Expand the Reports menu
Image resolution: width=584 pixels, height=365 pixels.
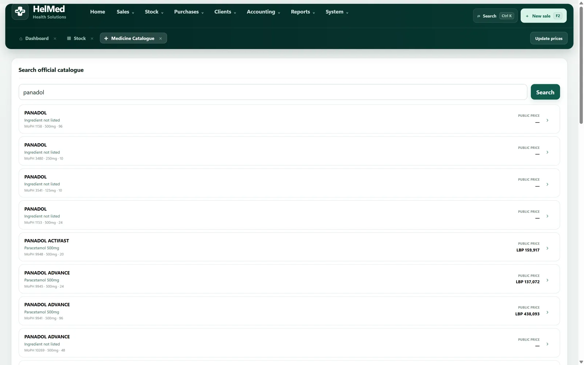click(x=303, y=12)
